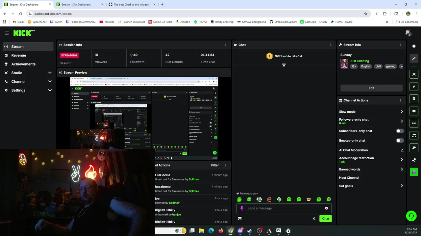The width and height of the screenshot is (421, 236).
Task: Click Host Channel action
Action: point(349,178)
